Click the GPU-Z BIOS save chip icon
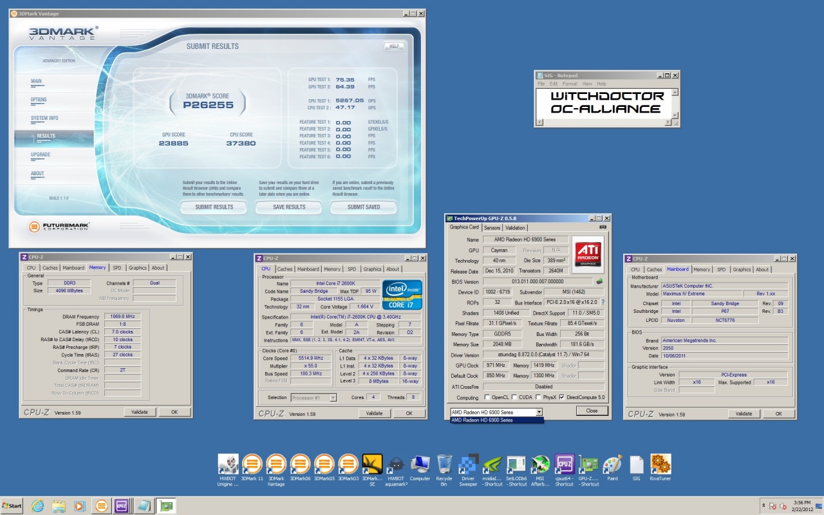Screen dimensions: 824x515 click(x=599, y=281)
